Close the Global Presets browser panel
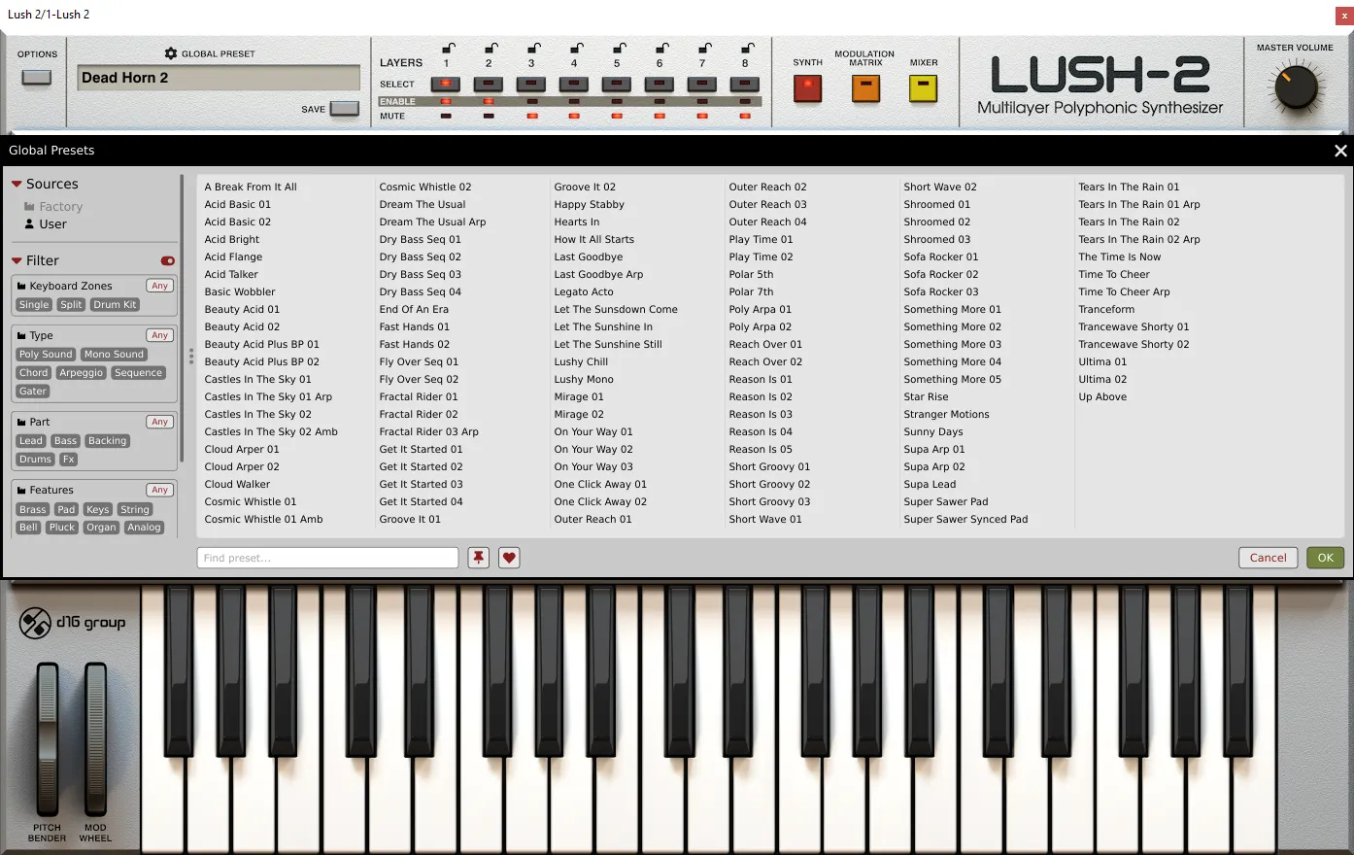 point(1340,151)
